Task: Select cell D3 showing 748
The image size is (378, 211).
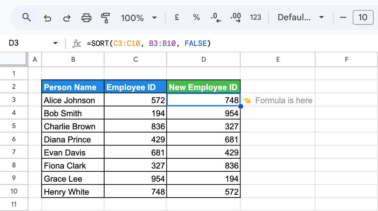Action: pos(204,100)
